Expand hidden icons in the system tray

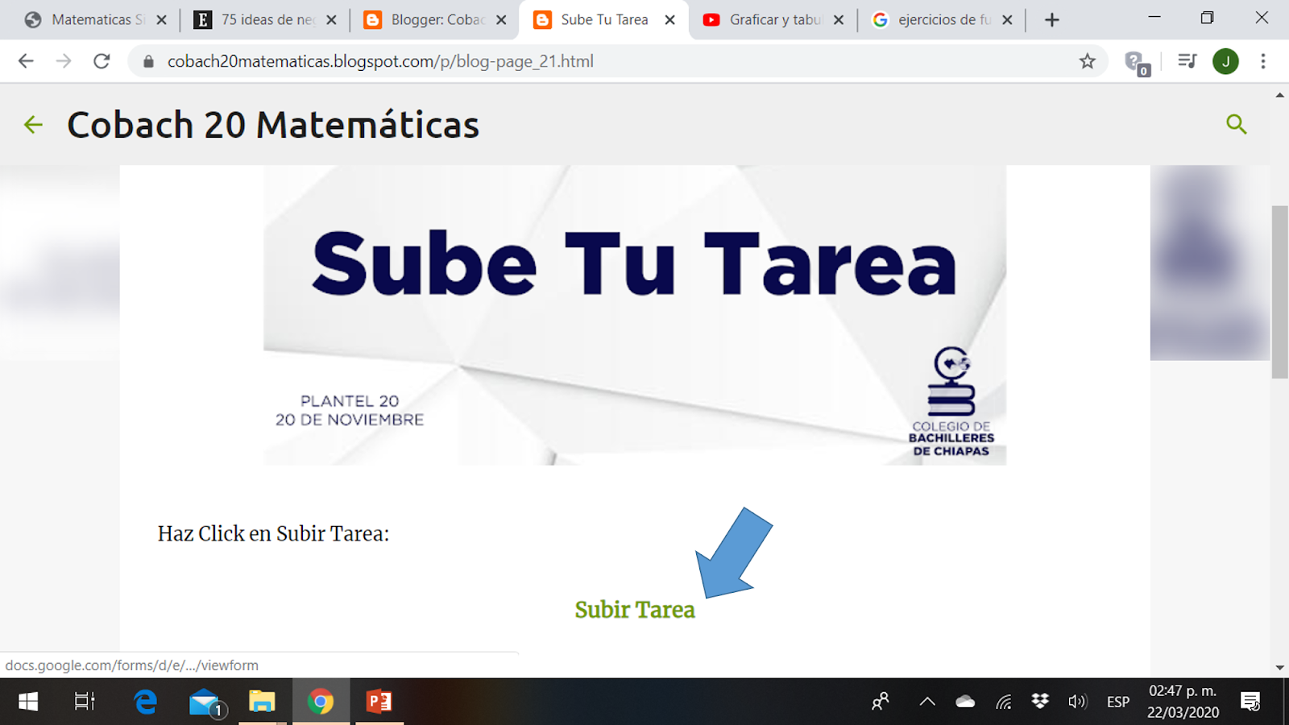(x=926, y=701)
